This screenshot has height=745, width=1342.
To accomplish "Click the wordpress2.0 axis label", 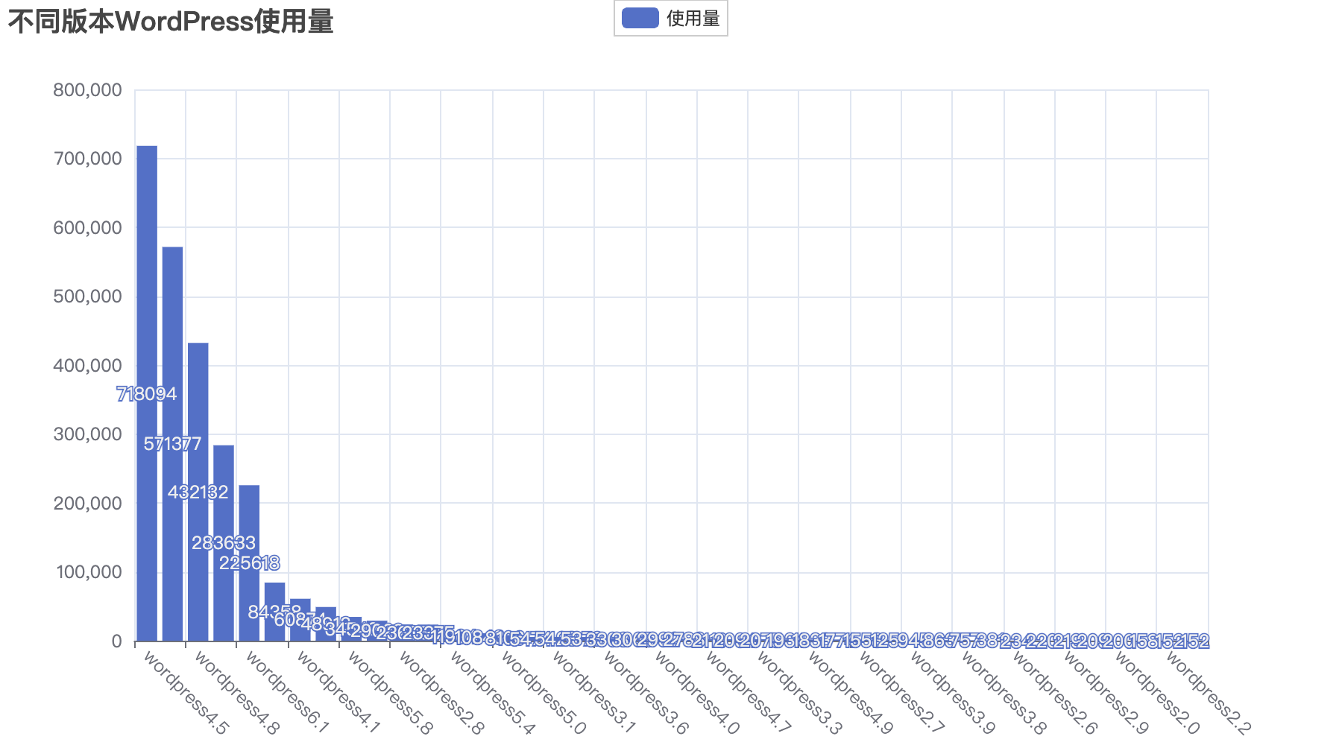I will [1156, 693].
